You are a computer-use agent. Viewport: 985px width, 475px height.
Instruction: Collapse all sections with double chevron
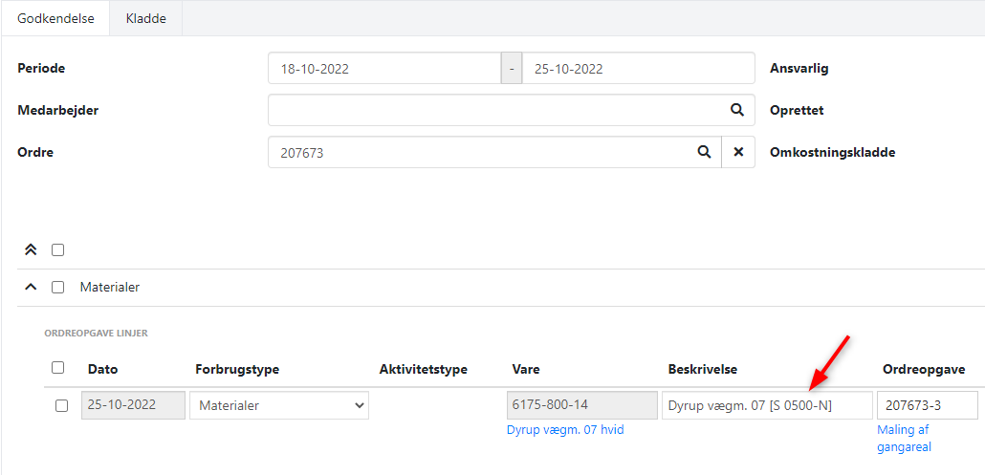coord(31,249)
